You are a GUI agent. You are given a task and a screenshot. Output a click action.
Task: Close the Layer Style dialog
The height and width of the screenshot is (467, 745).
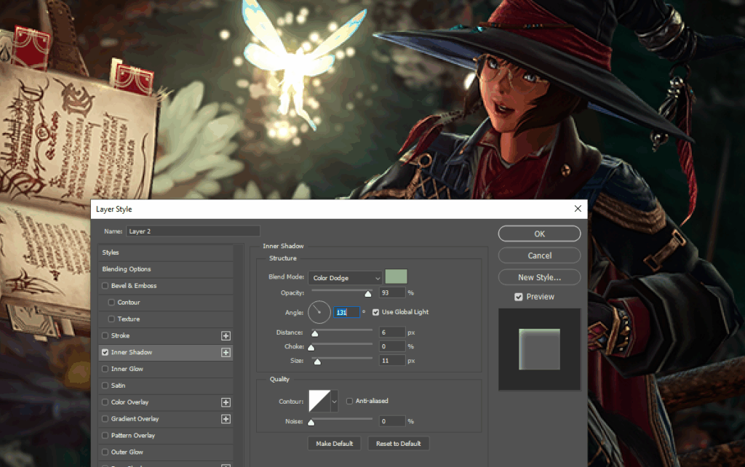(578, 209)
